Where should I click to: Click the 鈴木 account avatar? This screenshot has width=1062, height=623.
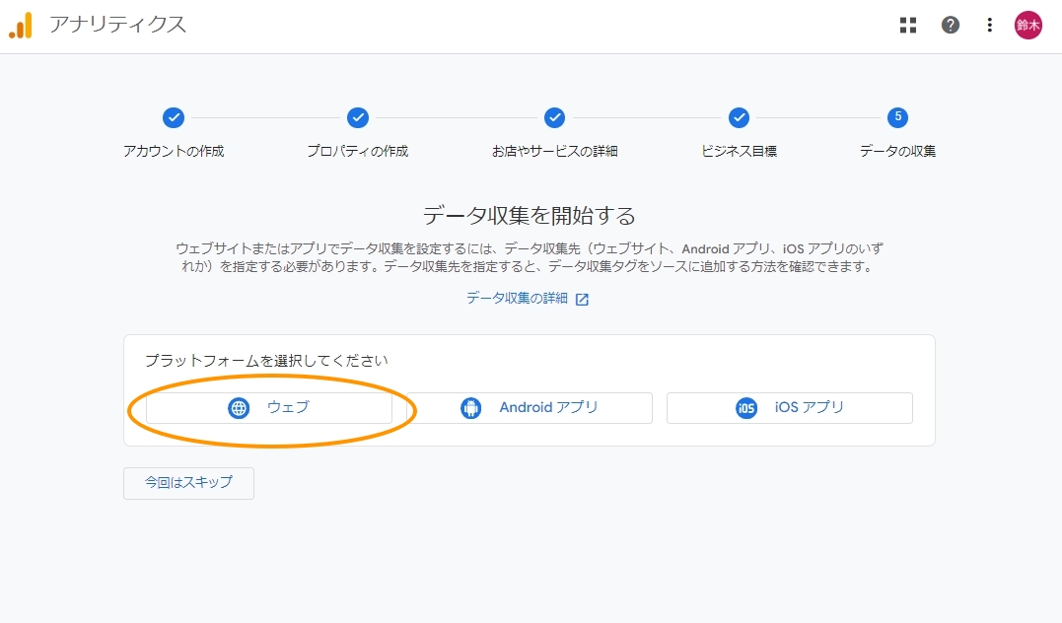(x=1028, y=26)
